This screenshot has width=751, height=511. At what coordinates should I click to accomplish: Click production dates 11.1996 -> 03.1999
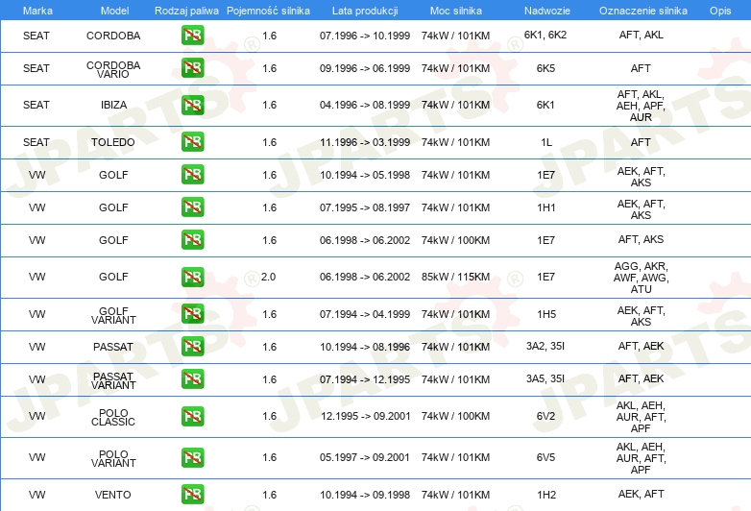pyautogui.click(x=365, y=142)
